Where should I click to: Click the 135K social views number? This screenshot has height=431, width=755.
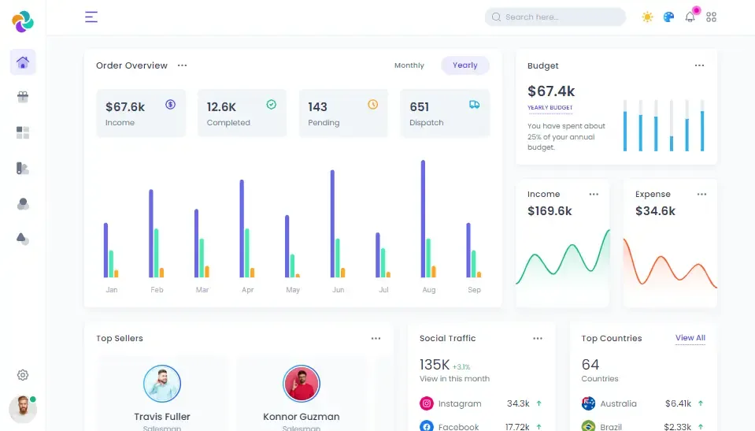pos(435,365)
